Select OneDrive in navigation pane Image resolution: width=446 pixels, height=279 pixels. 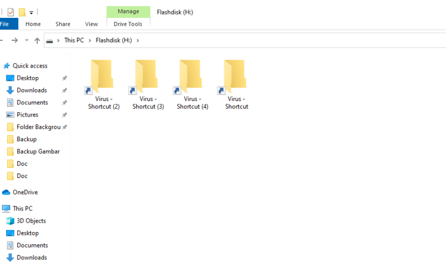25,192
